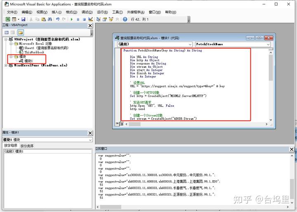Maximize the 模块1 (代码) code window
This screenshot has height=212, width=297.
[x=259, y=38]
